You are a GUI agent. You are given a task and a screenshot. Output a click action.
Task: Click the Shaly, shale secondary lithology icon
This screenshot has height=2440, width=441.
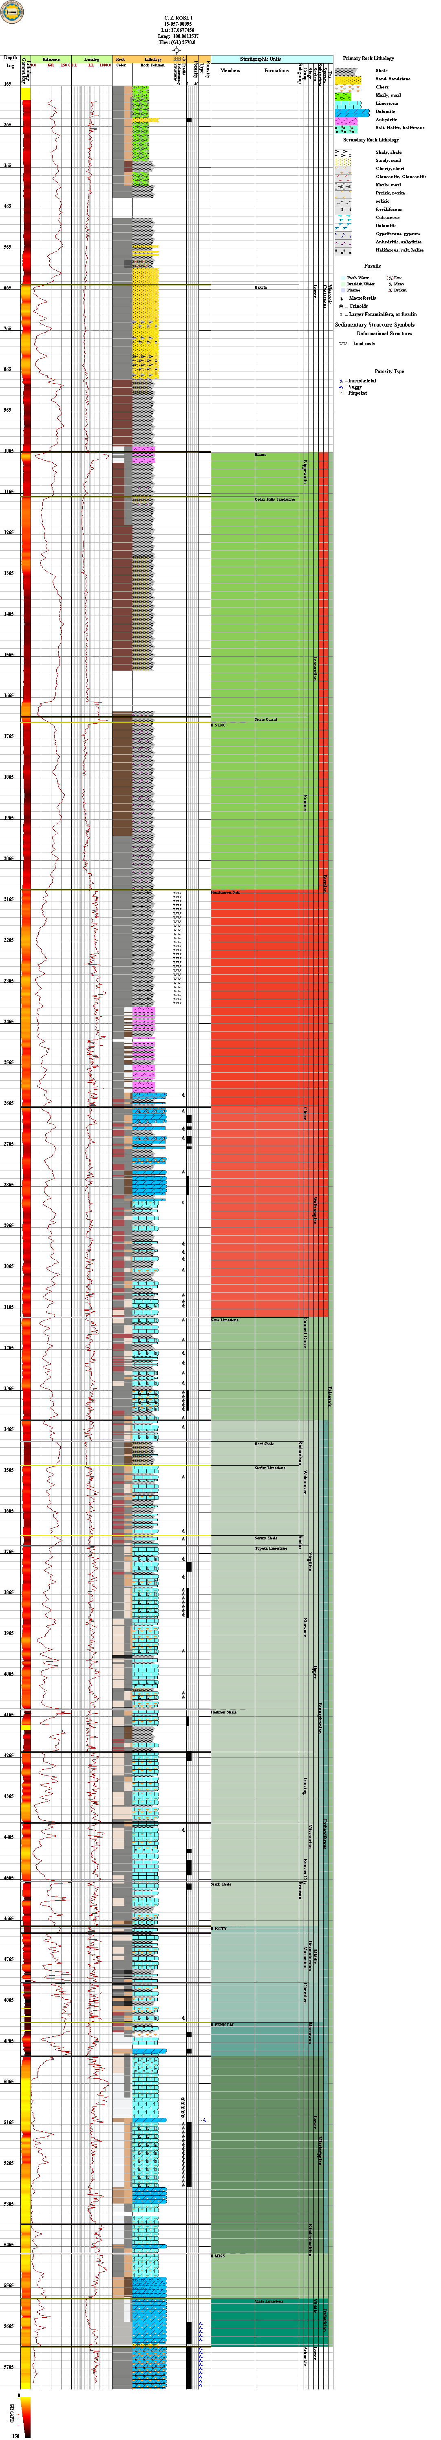[x=344, y=153]
